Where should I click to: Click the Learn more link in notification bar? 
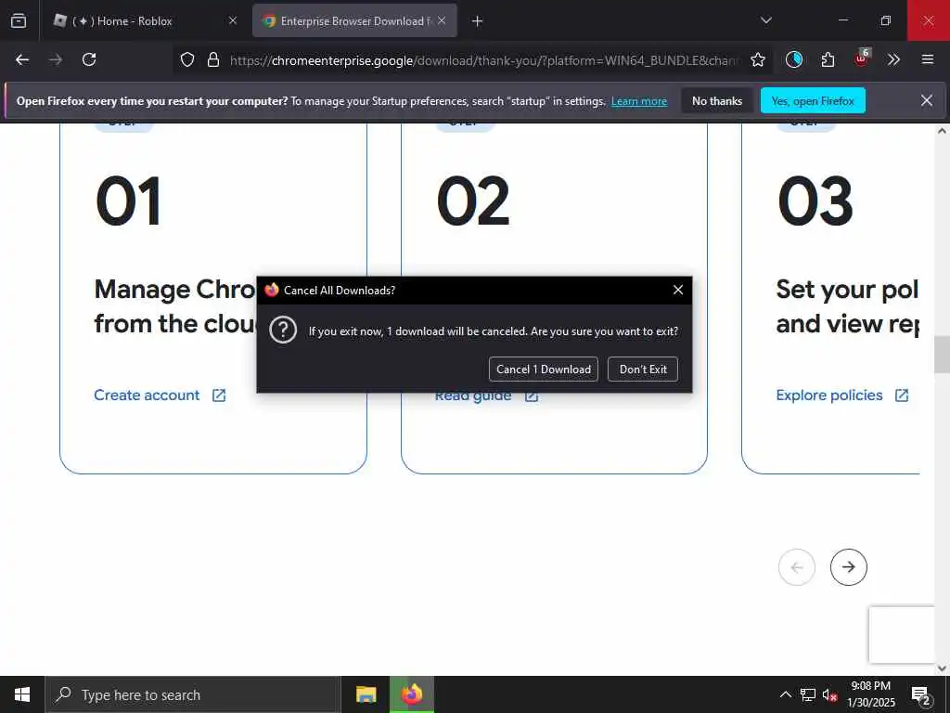coord(638,101)
